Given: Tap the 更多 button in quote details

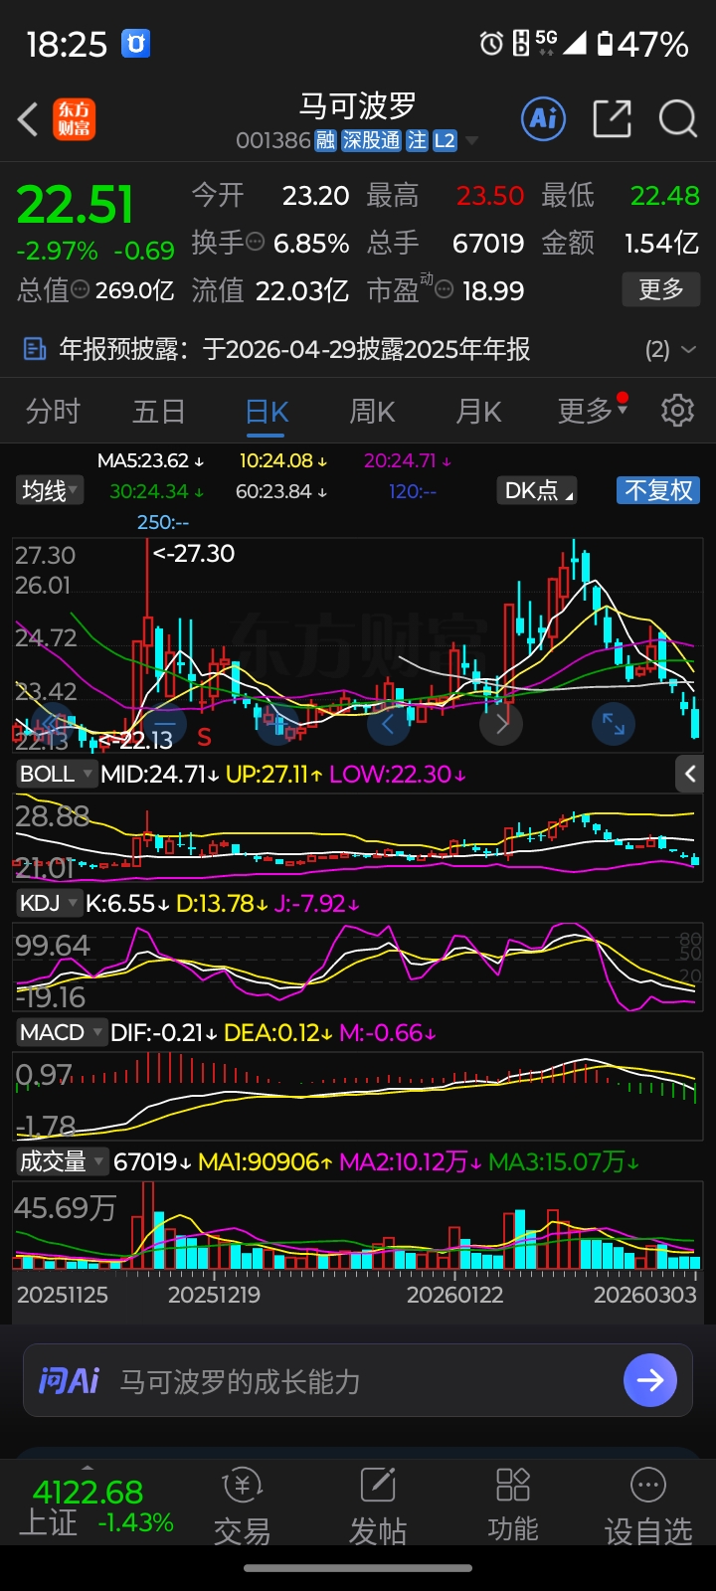Looking at the screenshot, I should point(661,289).
